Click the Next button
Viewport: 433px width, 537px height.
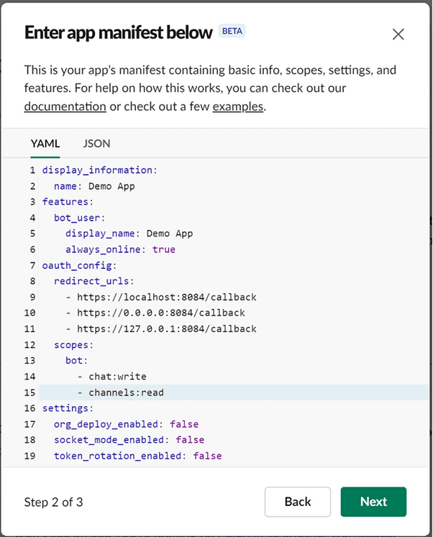(373, 502)
